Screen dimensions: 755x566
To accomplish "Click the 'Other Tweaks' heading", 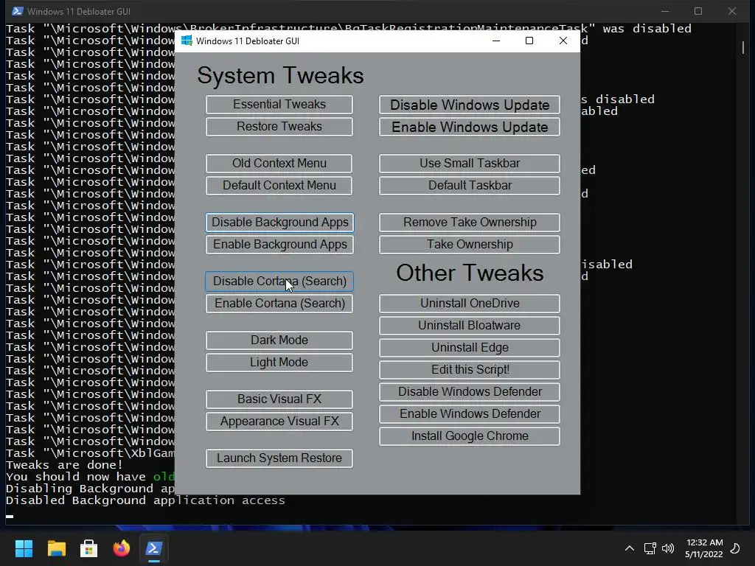I will 470,273.
